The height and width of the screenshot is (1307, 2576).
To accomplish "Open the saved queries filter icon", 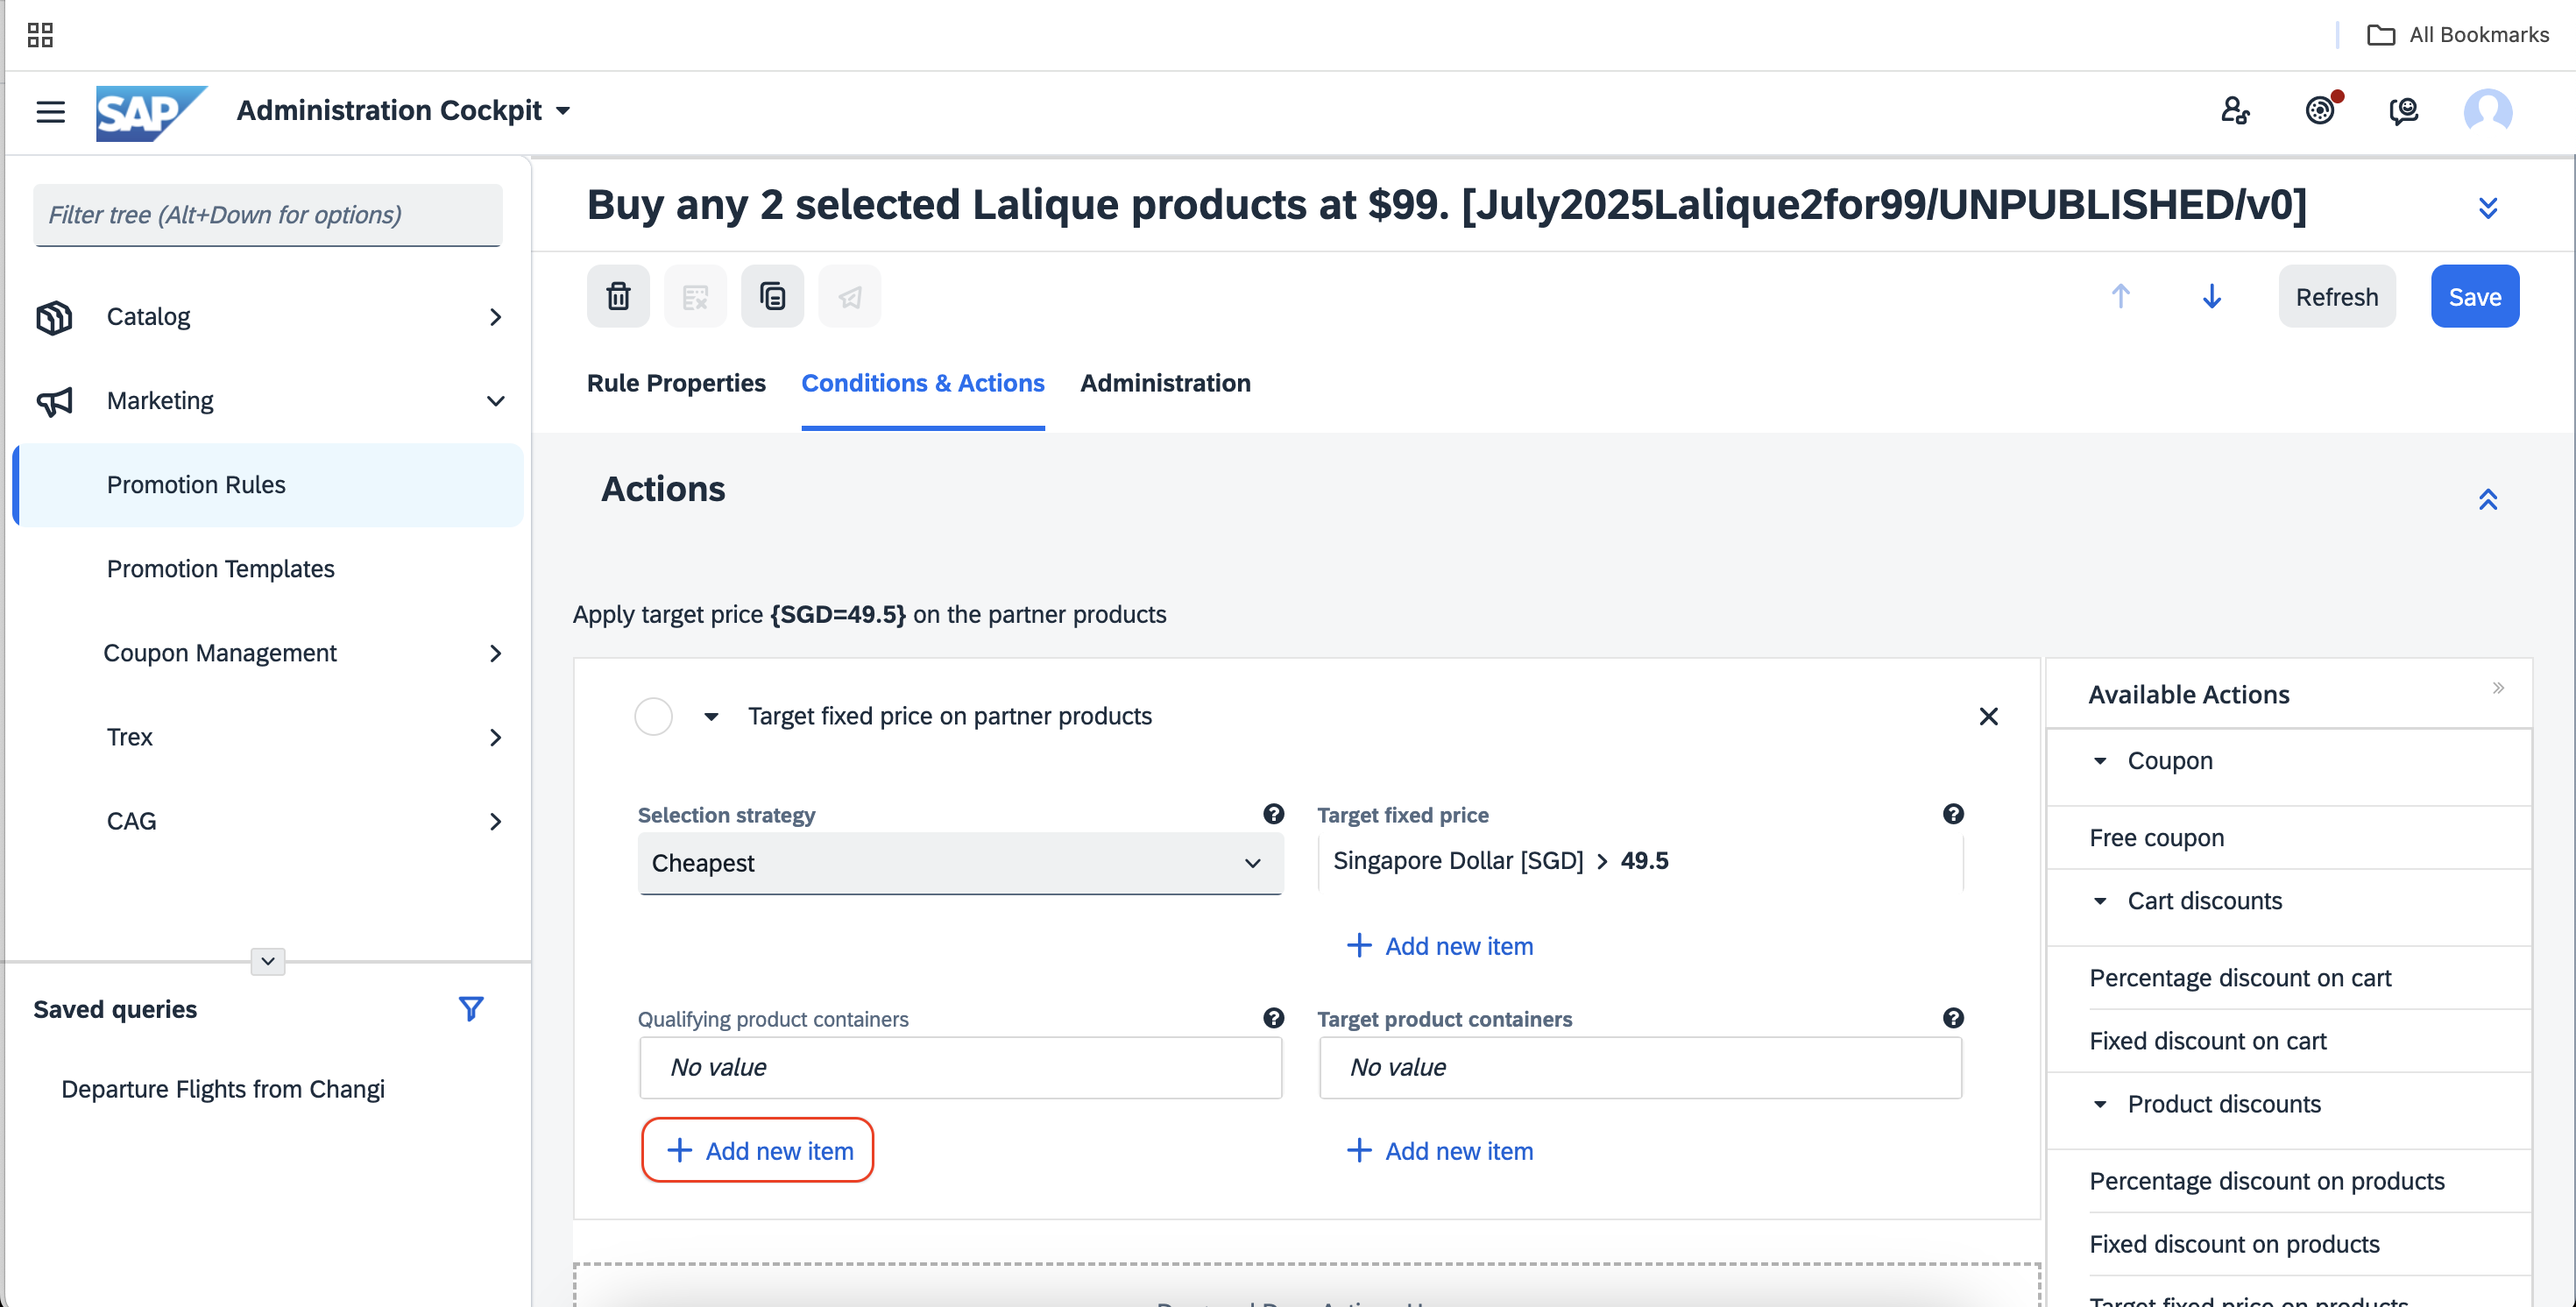I will pos(471,1008).
